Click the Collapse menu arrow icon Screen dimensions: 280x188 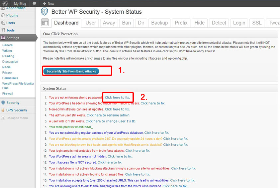(3, 118)
